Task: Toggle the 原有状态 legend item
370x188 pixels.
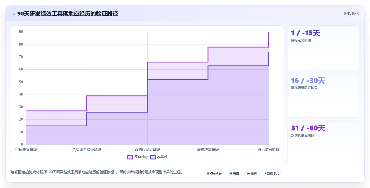Action: [x=137, y=157]
